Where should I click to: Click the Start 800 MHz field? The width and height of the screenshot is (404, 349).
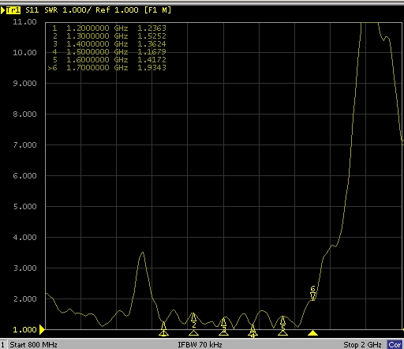click(33, 344)
